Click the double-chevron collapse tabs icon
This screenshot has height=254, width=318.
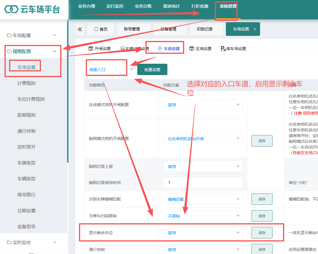pyautogui.click(x=80, y=29)
